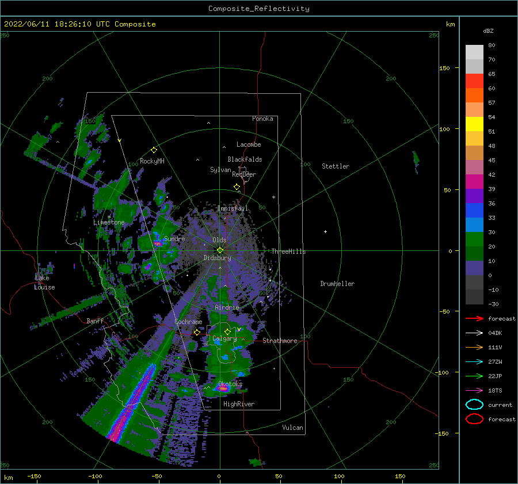This screenshot has width=518, height=484.
Task: Click the magenta 18TS arrow icon
Action: (x=474, y=391)
